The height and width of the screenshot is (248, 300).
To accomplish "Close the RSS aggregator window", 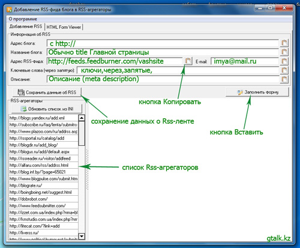I will [x=284, y=8].
